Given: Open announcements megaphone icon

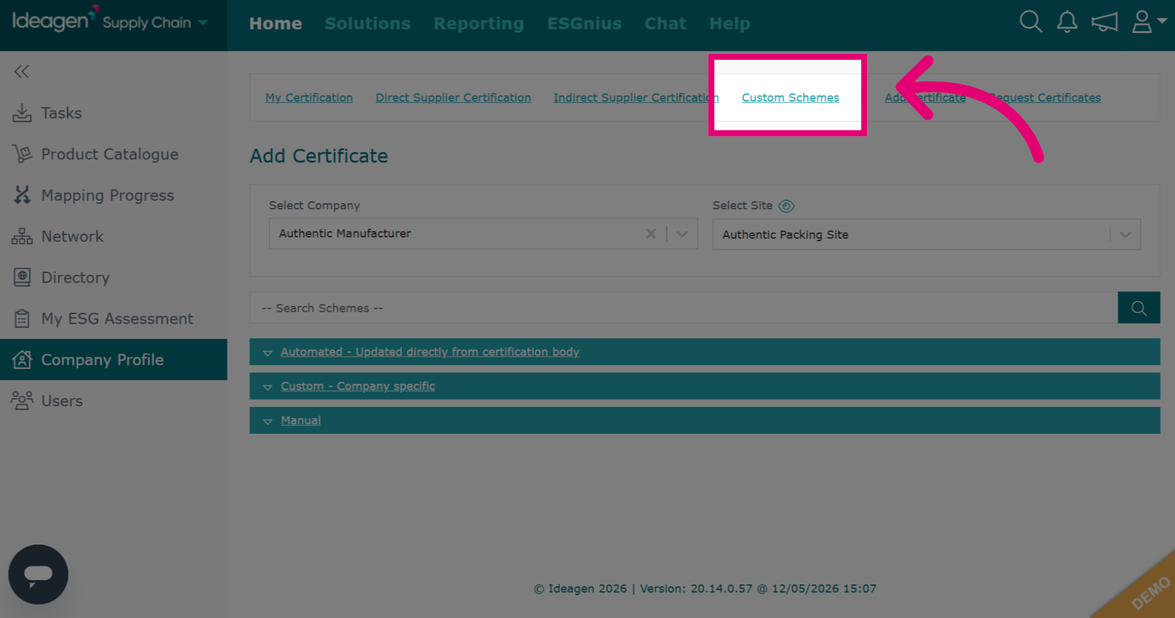Looking at the screenshot, I should (x=1105, y=22).
